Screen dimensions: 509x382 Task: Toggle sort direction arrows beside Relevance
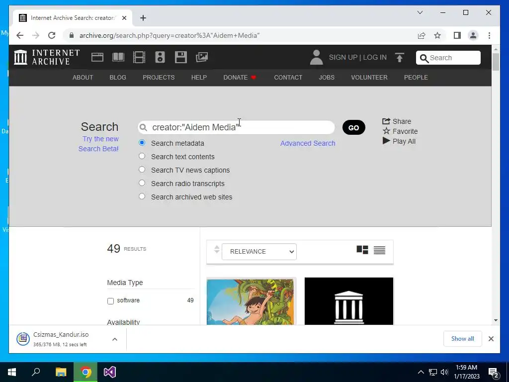tap(217, 250)
